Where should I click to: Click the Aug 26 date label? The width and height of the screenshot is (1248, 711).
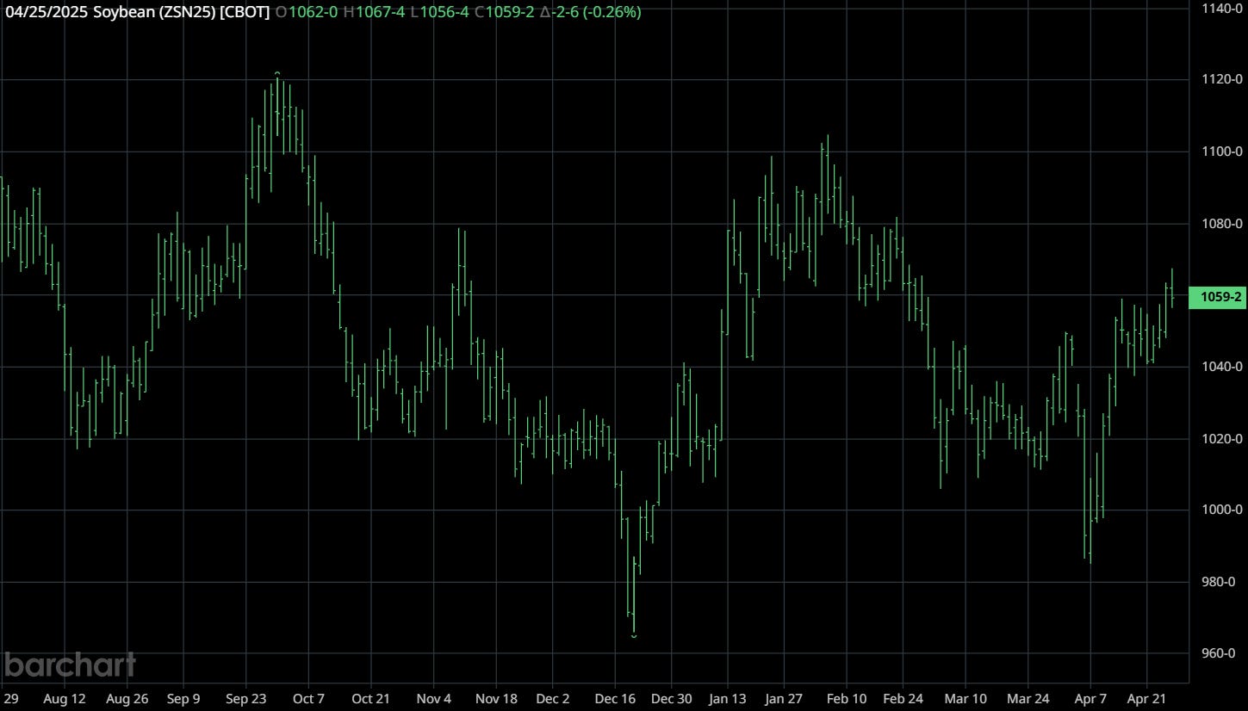pos(126,698)
